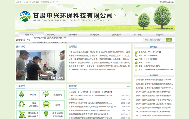189x119 pixels.
Task: Open the 加入我们 navigation item
Action: pos(138,35)
